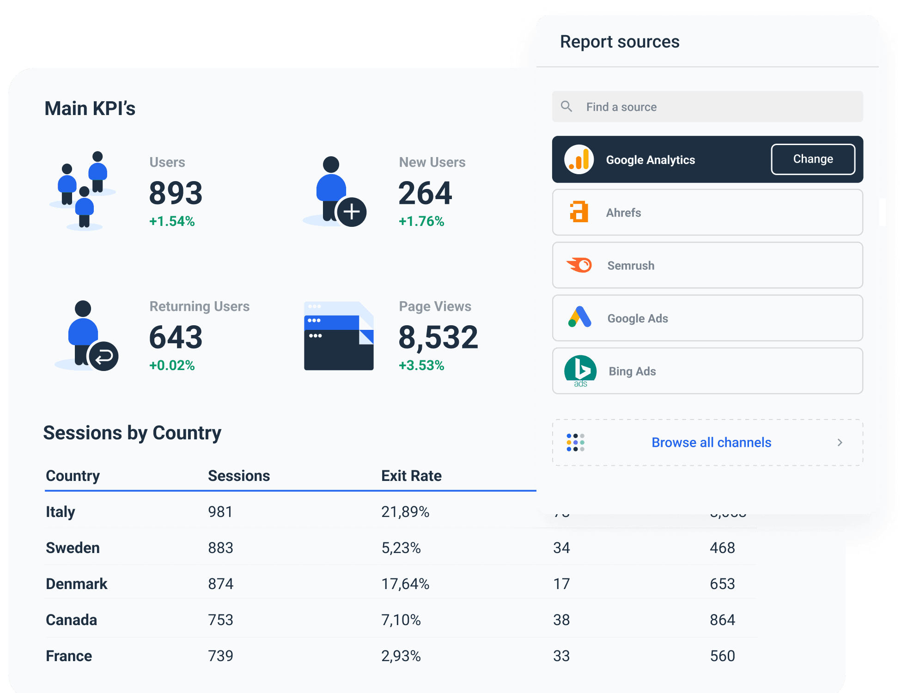Select the Italy row in Sessions by Country
This screenshot has width=901, height=693.
(x=61, y=511)
